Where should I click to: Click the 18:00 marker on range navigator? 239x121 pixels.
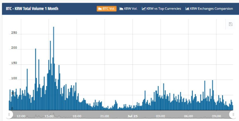(77, 116)
